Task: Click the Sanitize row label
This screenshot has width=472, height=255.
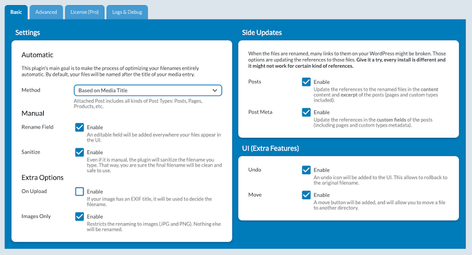Action: (x=31, y=152)
